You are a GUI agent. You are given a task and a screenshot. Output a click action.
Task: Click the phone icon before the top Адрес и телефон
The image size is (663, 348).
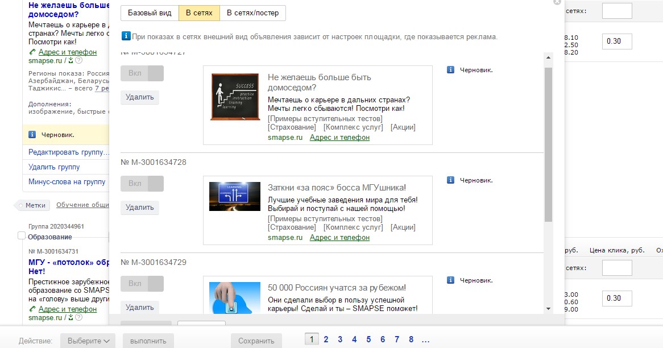coord(32,52)
